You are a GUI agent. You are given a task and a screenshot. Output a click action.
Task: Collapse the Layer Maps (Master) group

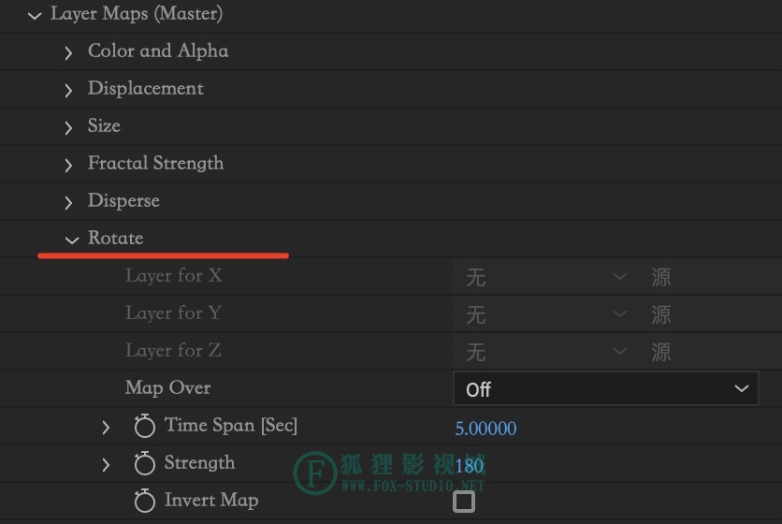click(x=35, y=16)
